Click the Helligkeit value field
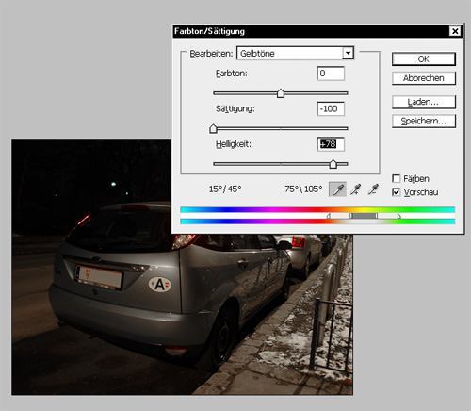The image size is (471, 411). pos(331,144)
